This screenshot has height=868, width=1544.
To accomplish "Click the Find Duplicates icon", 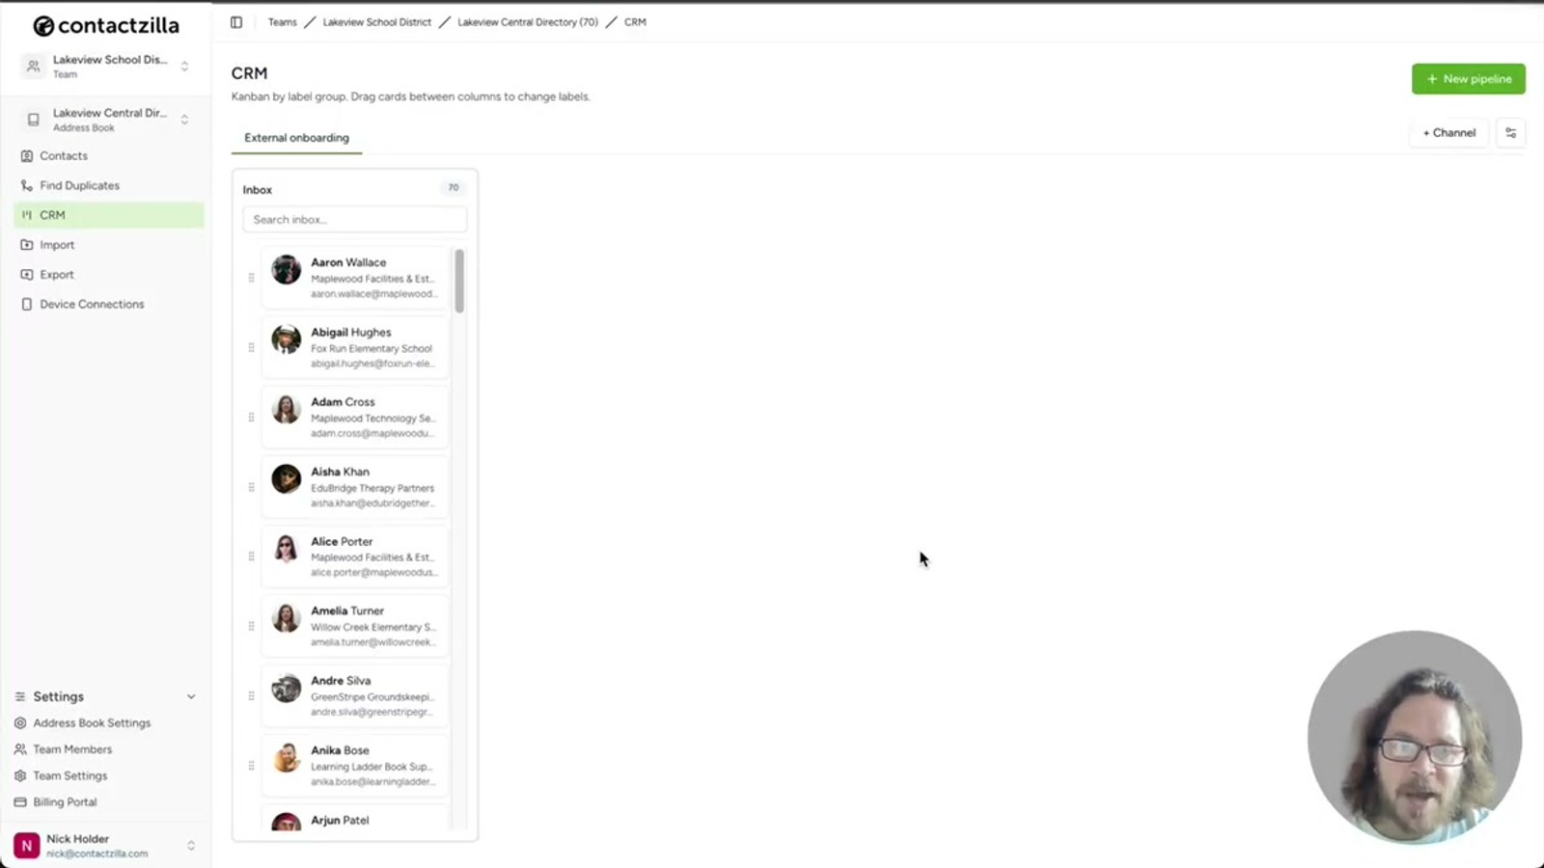I will (27, 185).
